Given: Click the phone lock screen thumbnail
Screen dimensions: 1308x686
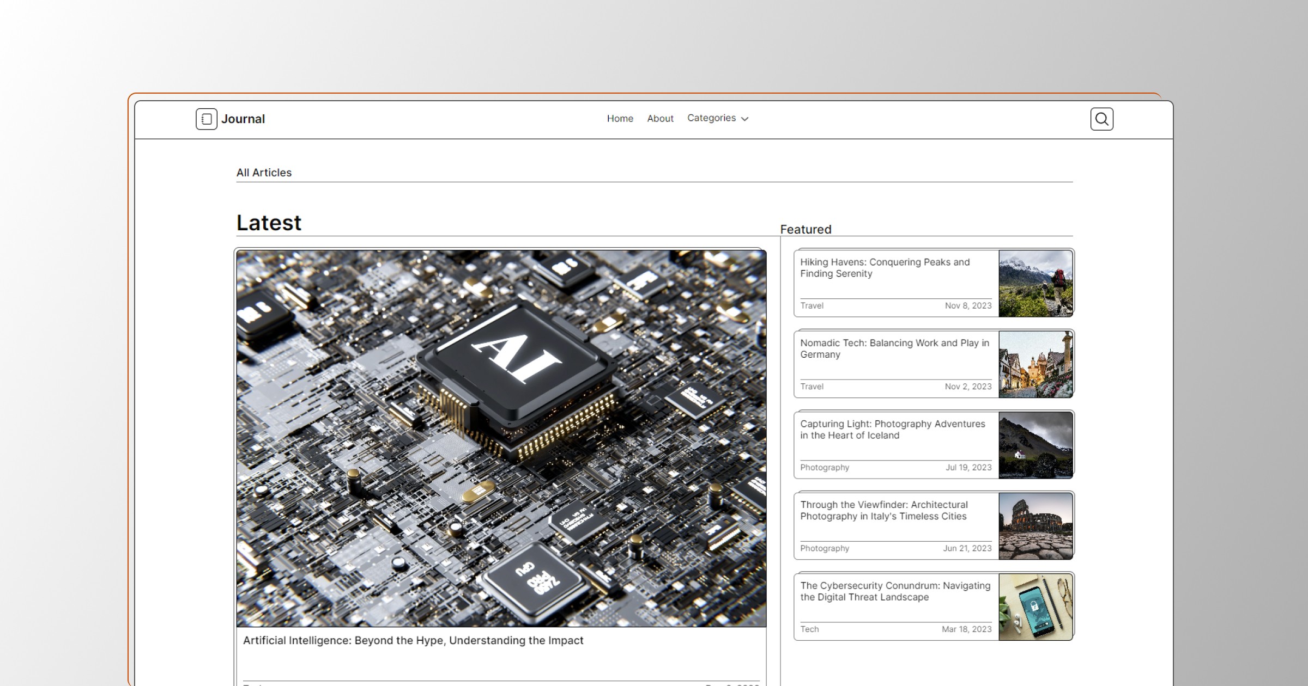Looking at the screenshot, I should [x=1035, y=607].
